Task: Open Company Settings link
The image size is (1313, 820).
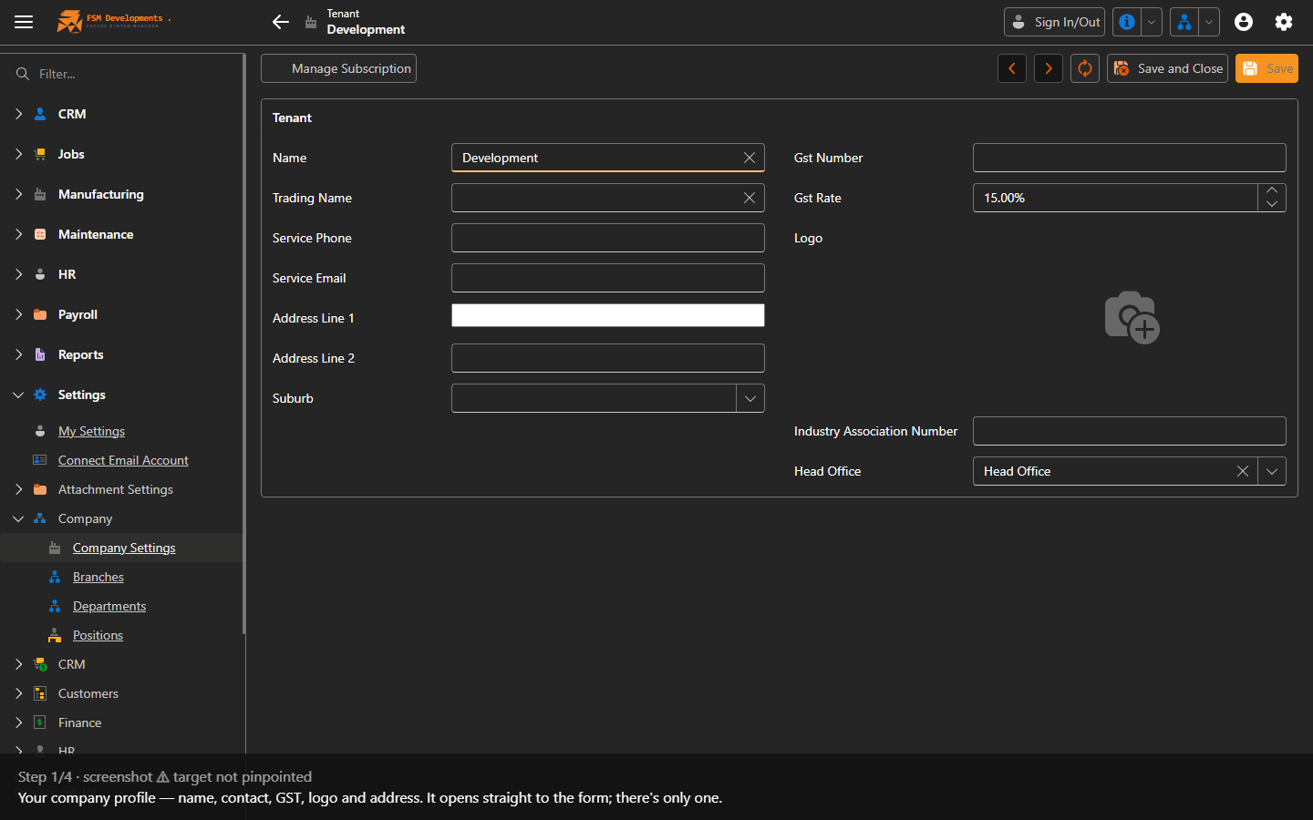Action: pyautogui.click(x=124, y=548)
